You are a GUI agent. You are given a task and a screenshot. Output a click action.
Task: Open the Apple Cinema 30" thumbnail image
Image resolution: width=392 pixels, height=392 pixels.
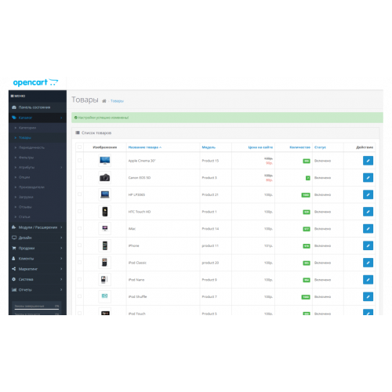105,161
